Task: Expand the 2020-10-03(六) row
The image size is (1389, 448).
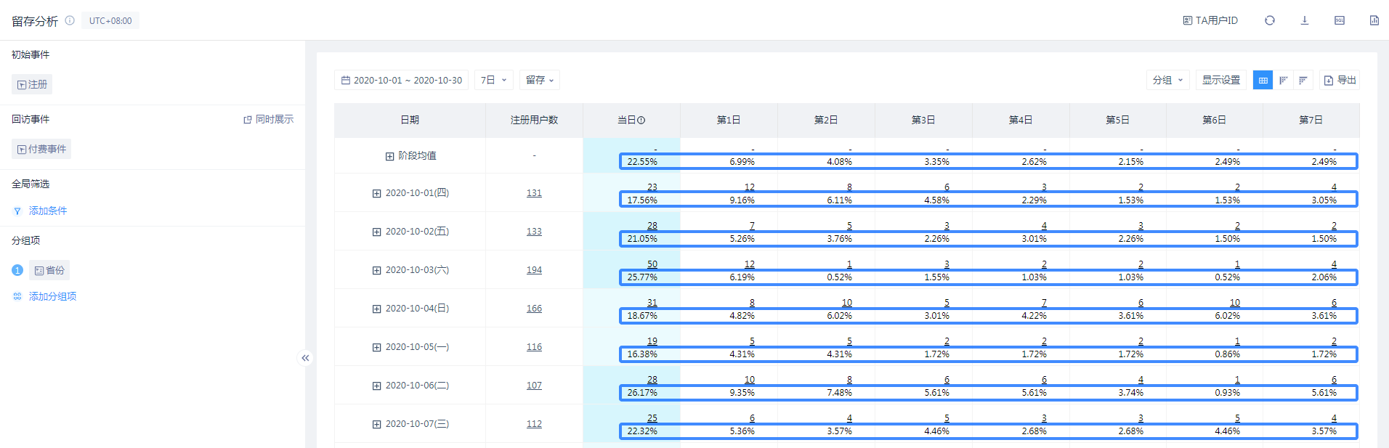Action: (x=376, y=270)
